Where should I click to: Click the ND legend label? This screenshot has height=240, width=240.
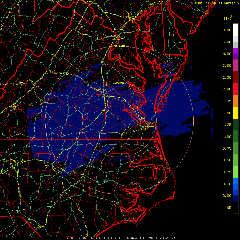[x=229, y=208]
